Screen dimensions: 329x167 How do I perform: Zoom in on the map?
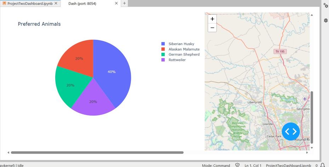(212, 19)
